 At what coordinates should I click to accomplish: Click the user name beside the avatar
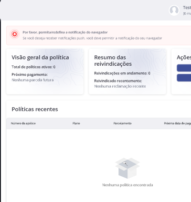point(187,8)
